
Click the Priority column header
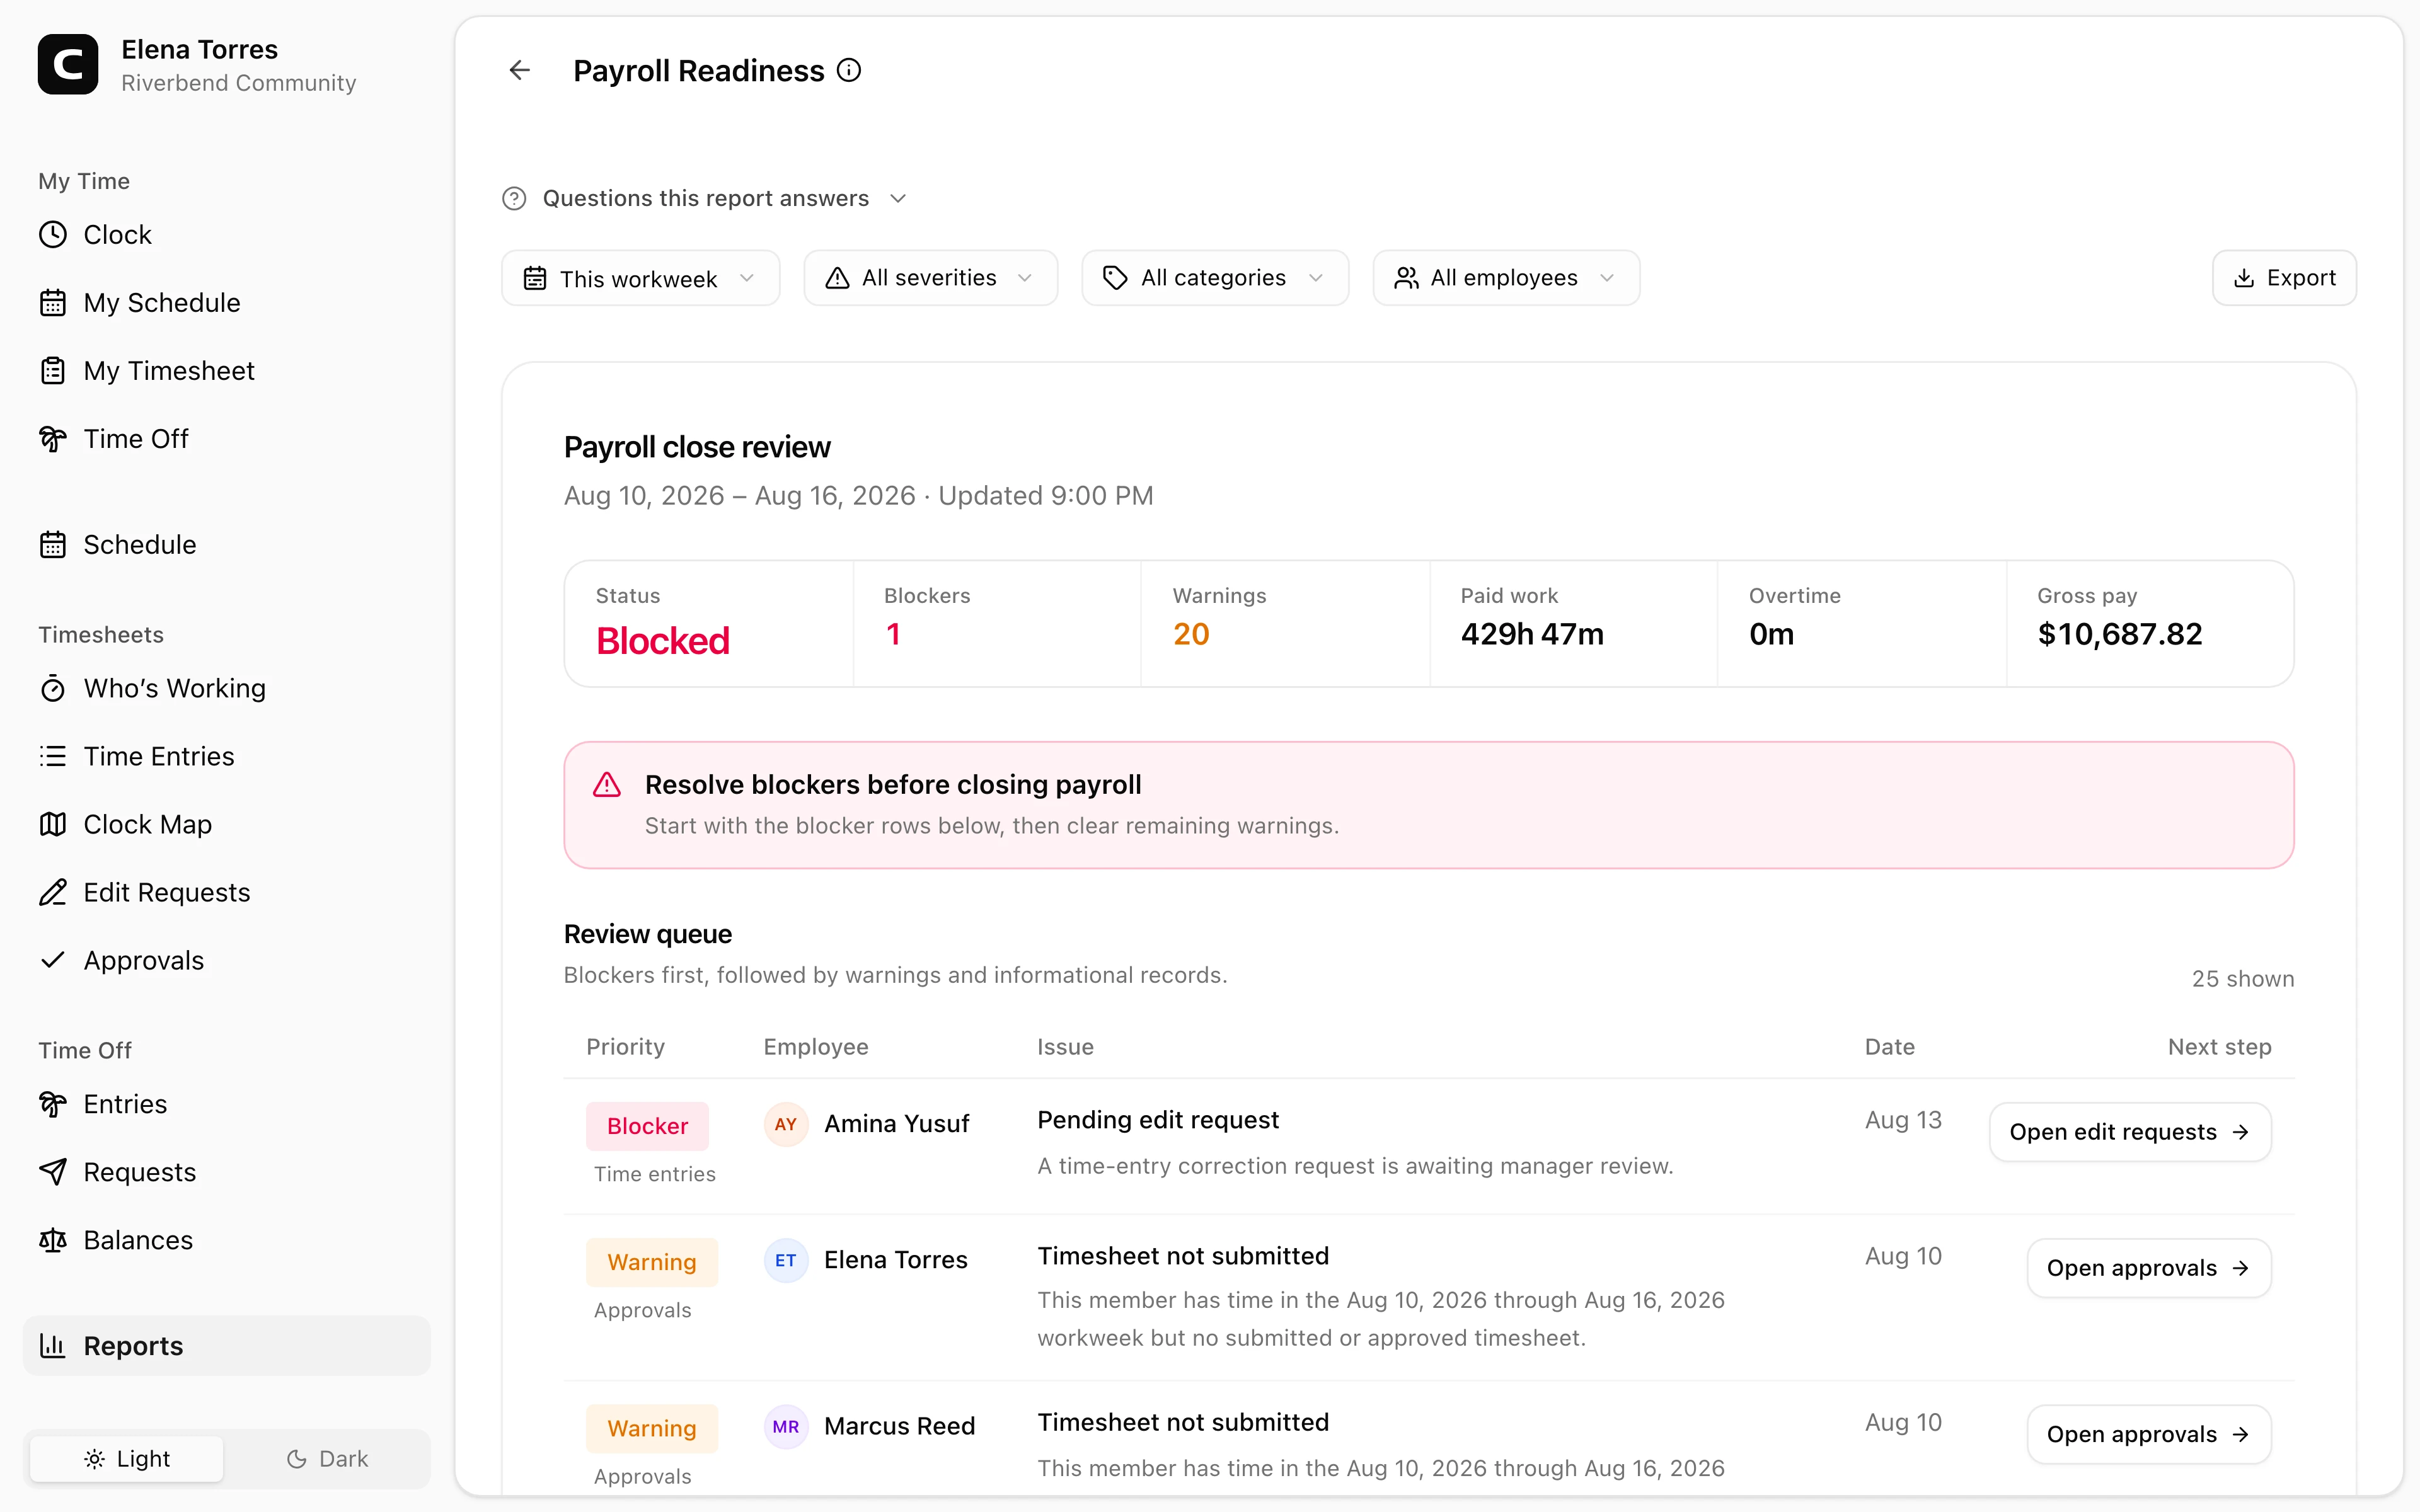click(625, 1047)
